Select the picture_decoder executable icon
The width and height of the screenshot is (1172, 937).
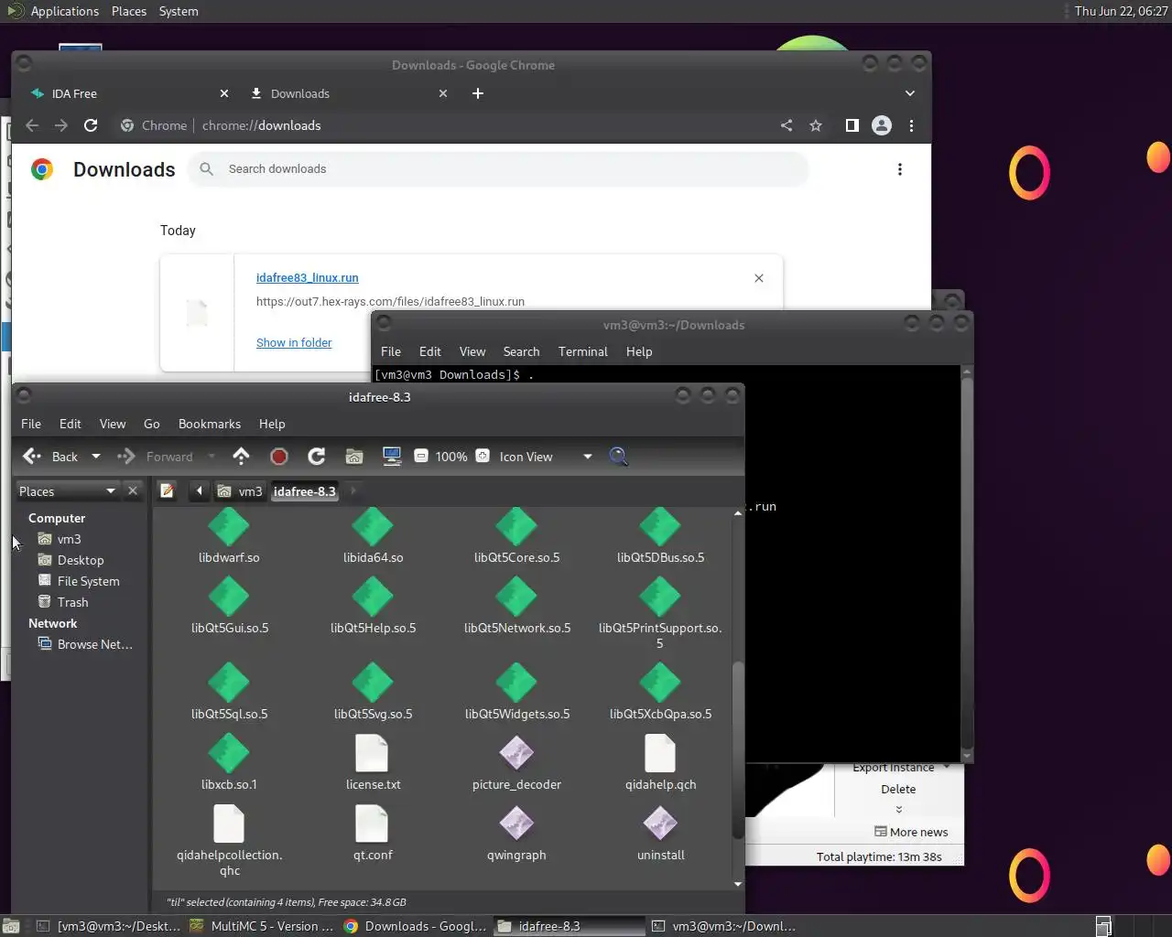coord(516,753)
